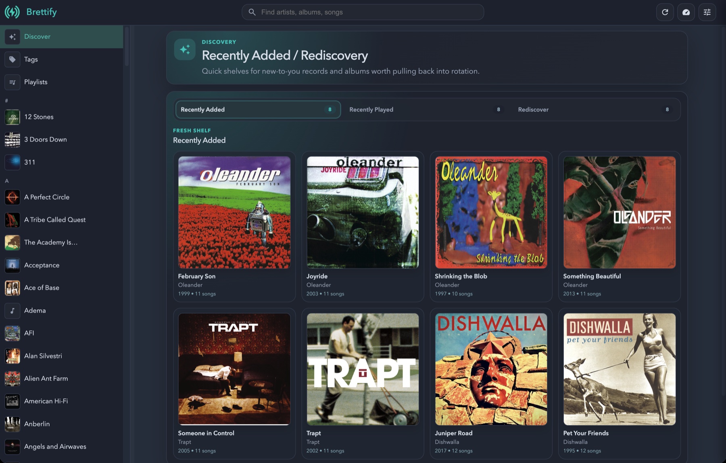The image size is (726, 463).
Task: Click '1997 • 10 songs' text
Action: point(454,294)
